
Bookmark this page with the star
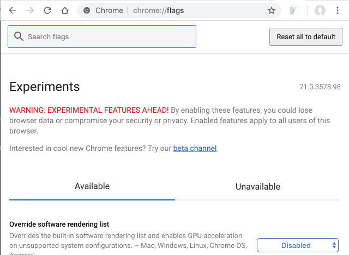[x=272, y=10]
